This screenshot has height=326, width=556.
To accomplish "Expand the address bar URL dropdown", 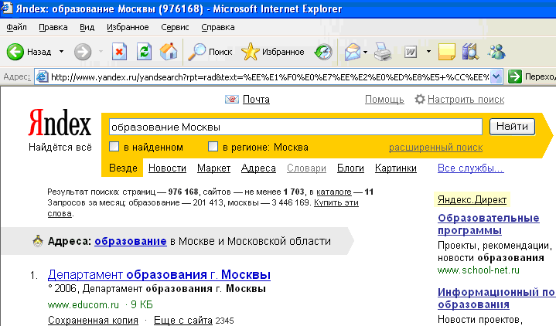I will tap(496, 76).
